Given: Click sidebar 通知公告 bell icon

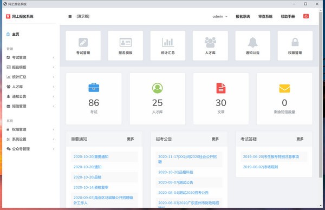Looking at the screenshot, I should (8, 96).
